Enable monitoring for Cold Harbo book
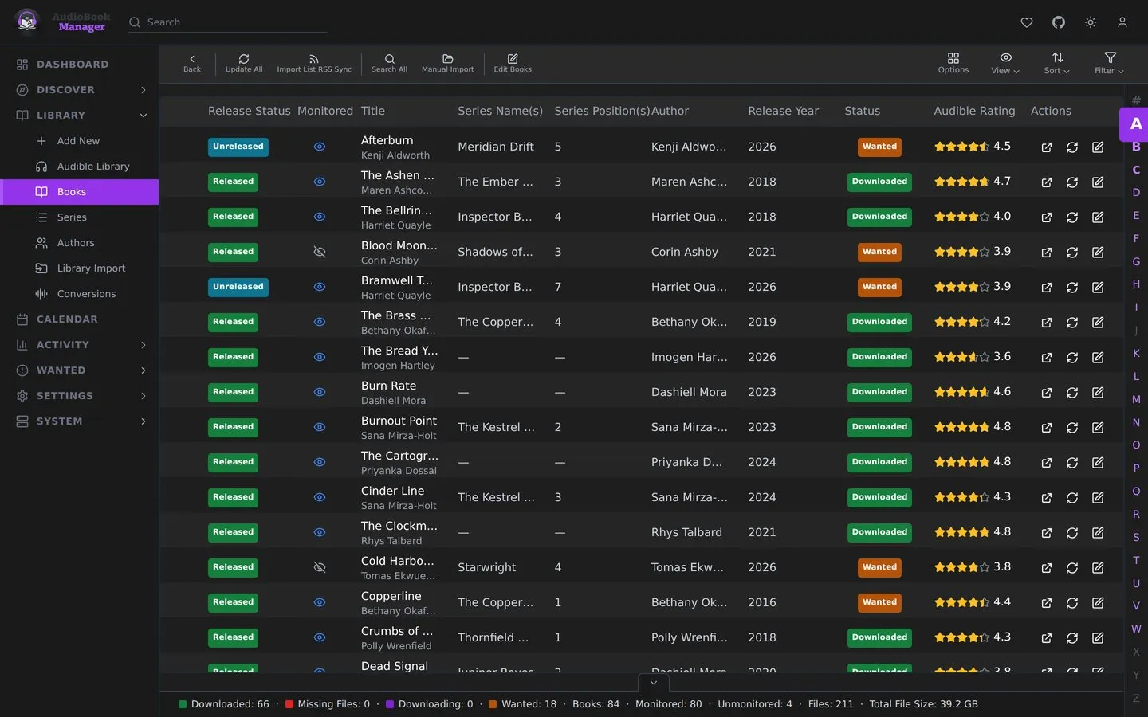Viewport: 1148px width, 717px height. click(x=320, y=567)
